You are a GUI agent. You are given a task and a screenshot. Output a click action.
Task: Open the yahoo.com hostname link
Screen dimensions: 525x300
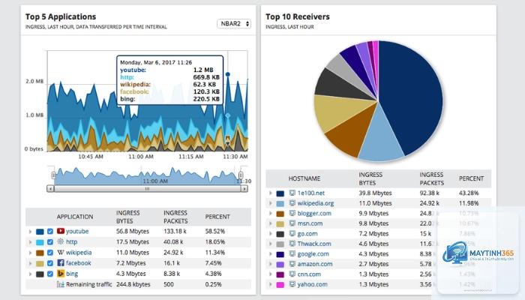click(x=313, y=284)
